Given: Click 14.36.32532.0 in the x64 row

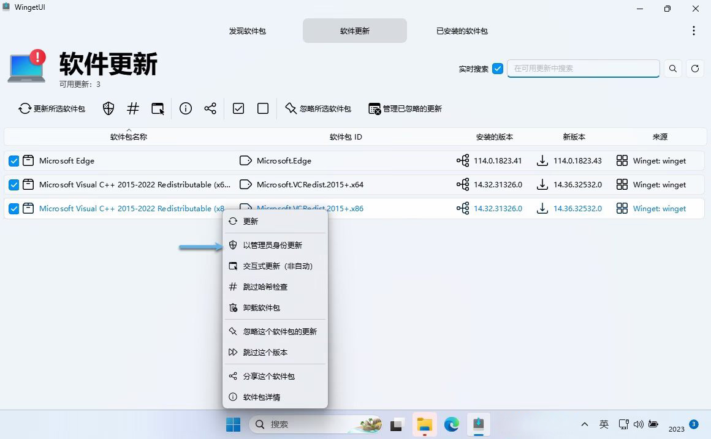Looking at the screenshot, I should tap(577, 185).
